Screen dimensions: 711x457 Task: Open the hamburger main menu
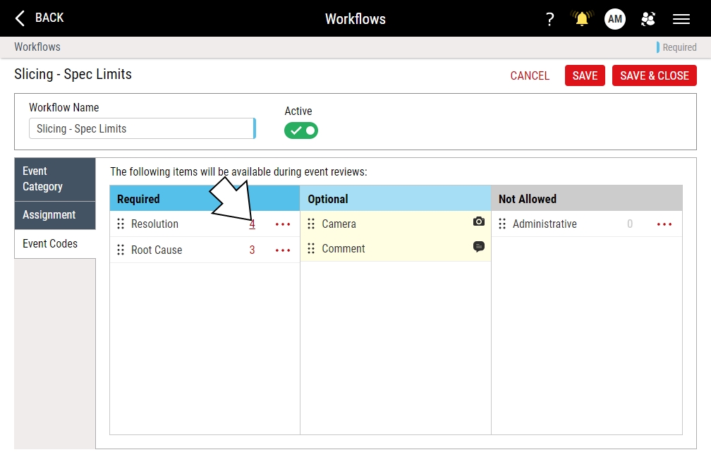(x=681, y=19)
